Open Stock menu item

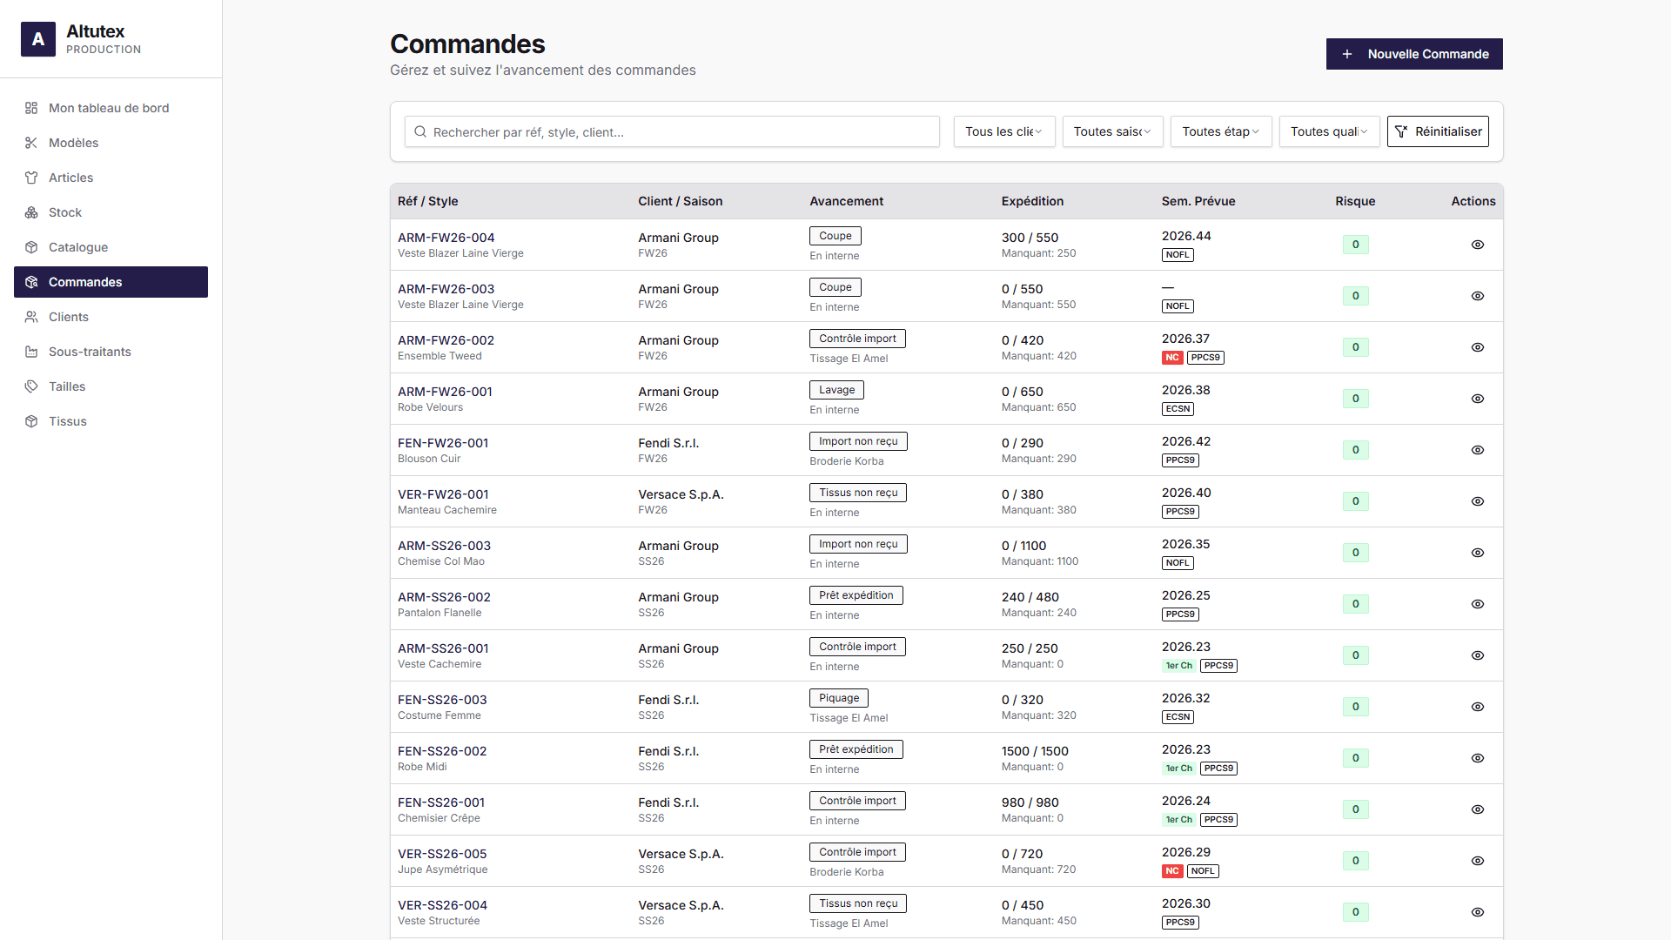click(x=111, y=212)
